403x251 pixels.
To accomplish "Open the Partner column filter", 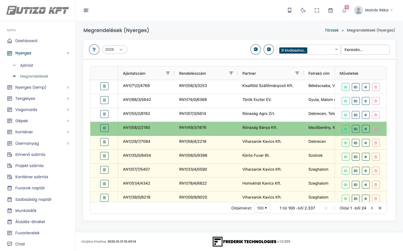I will point(297,73).
